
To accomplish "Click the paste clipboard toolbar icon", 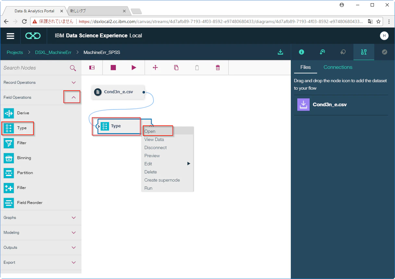I will (x=197, y=68).
